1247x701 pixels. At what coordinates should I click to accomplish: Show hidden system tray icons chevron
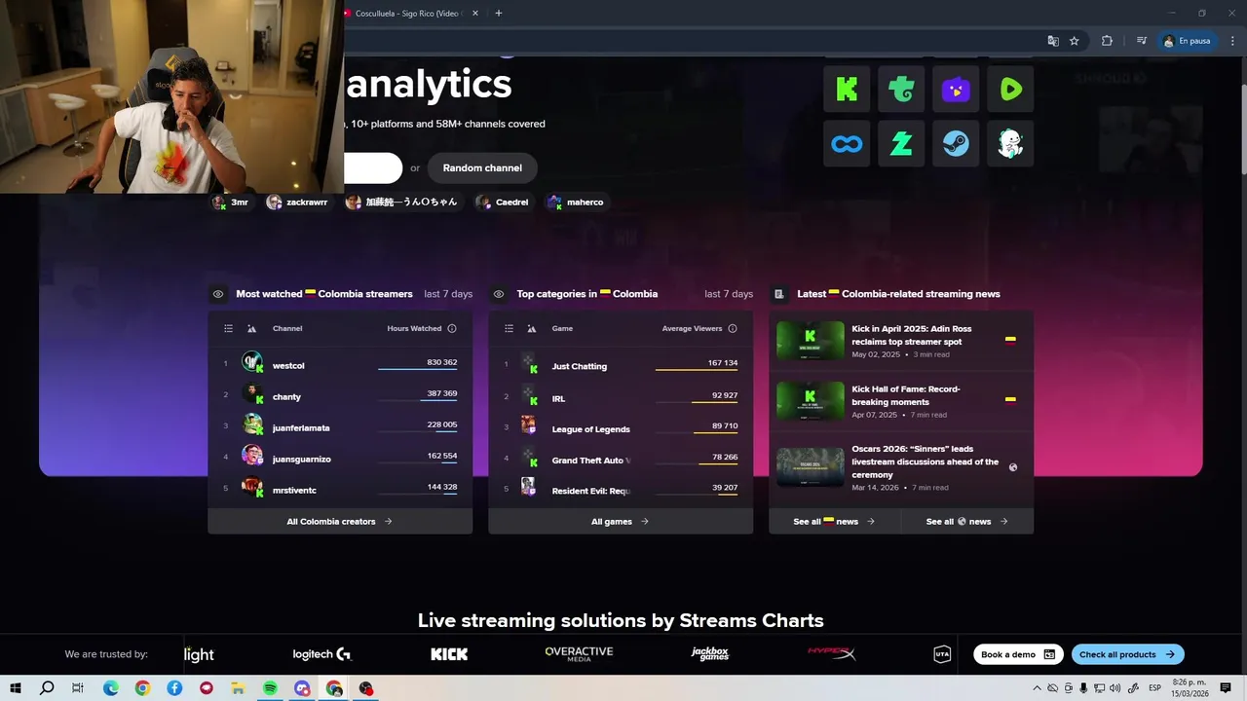point(1037,688)
